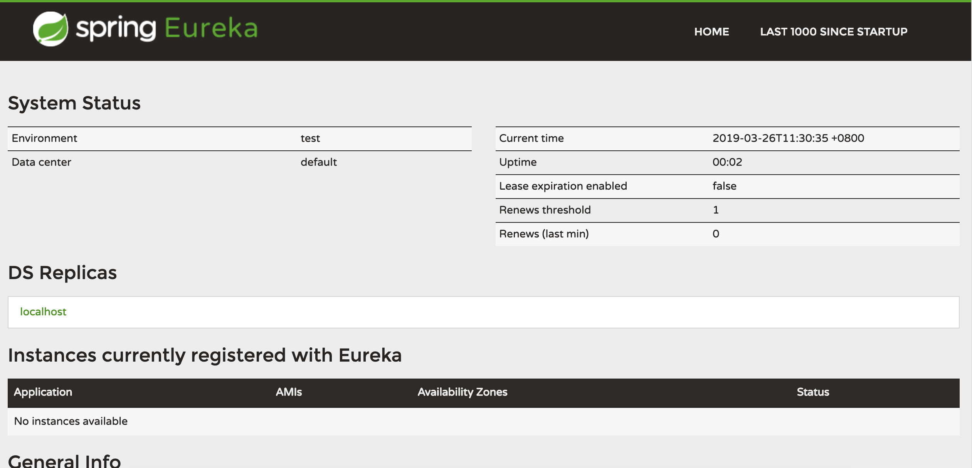Click the No instances available row
This screenshot has width=972, height=468.
click(71, 421)
